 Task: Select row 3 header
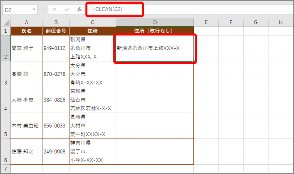5,74
